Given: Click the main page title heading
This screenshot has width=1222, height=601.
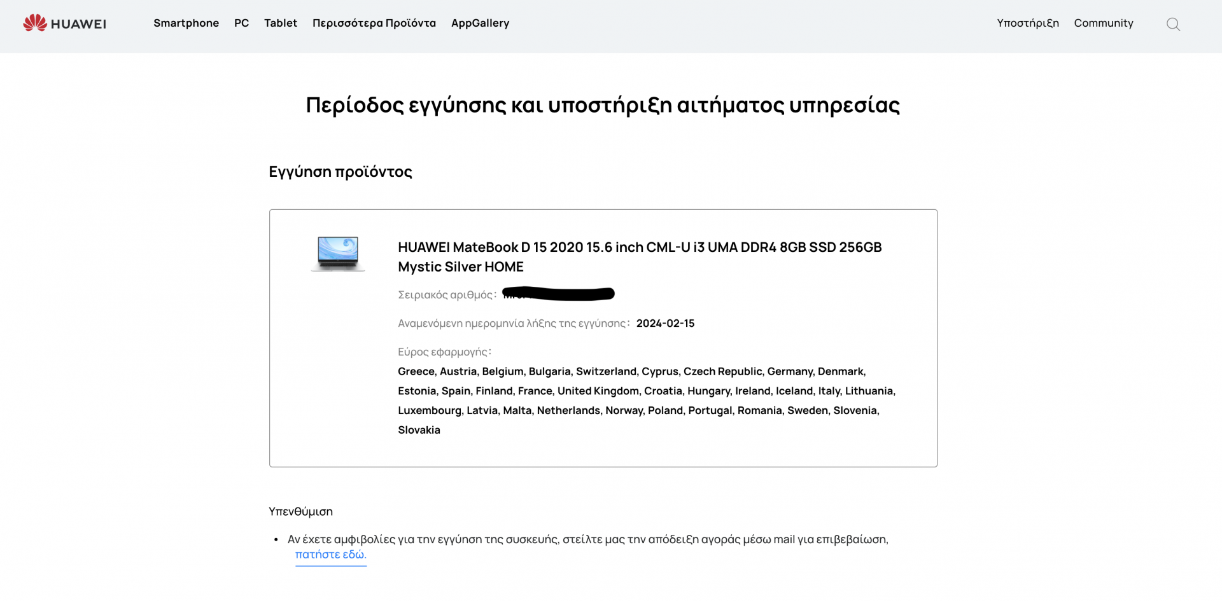Looking at the screenshot, I should pyautogui.click(x=603, y=105).
